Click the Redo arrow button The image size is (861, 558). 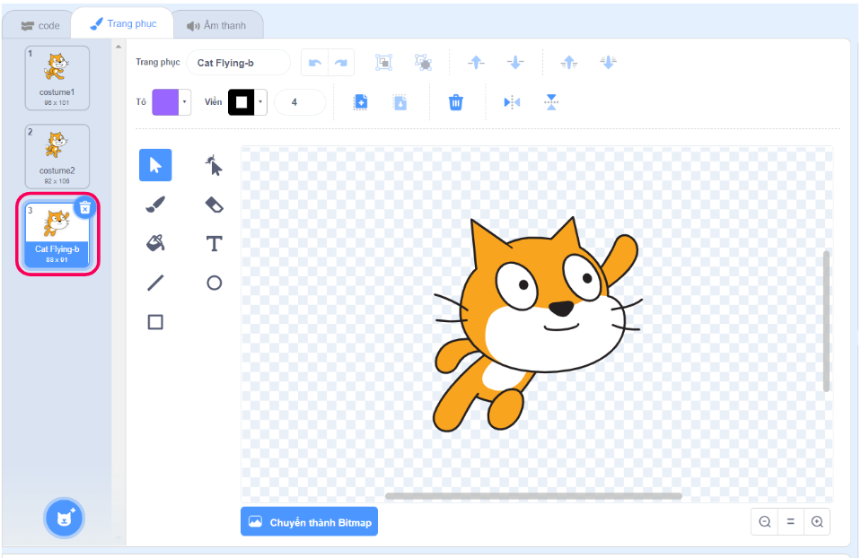pos(341,63)
